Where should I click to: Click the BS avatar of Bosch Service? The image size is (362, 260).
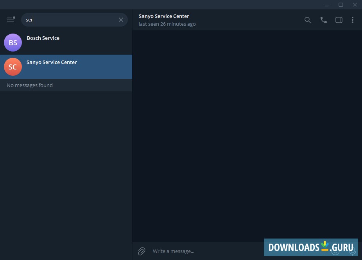tap(13, 43)
